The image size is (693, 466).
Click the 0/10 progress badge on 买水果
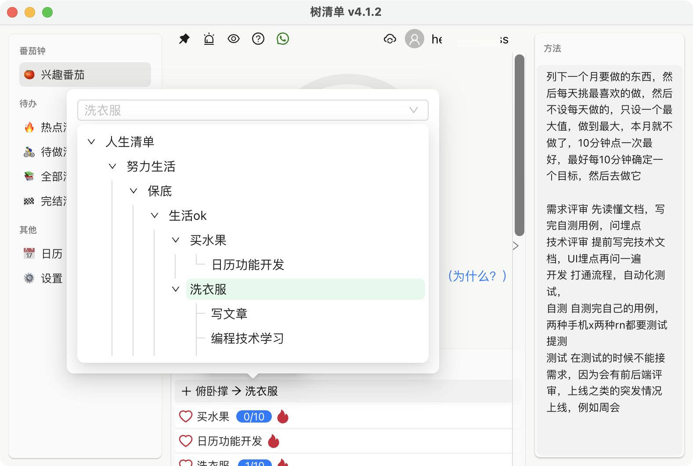coord(254,416)
